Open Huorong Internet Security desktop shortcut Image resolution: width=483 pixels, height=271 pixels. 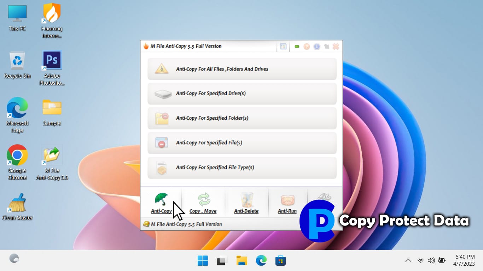pos(52,21)
